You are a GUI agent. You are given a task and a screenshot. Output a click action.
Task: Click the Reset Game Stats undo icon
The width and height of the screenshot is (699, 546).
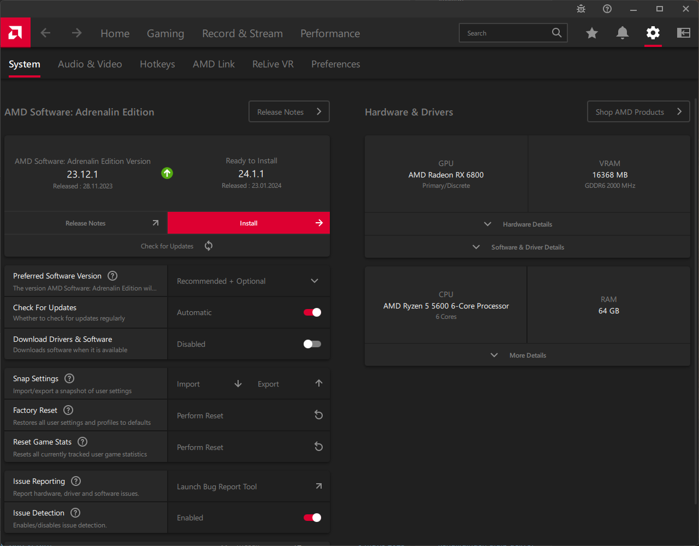319,447
